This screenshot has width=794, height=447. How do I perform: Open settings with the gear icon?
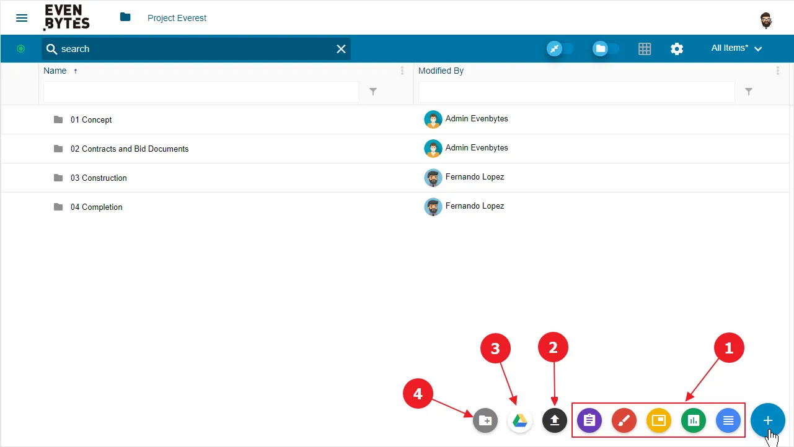point(677,48)
